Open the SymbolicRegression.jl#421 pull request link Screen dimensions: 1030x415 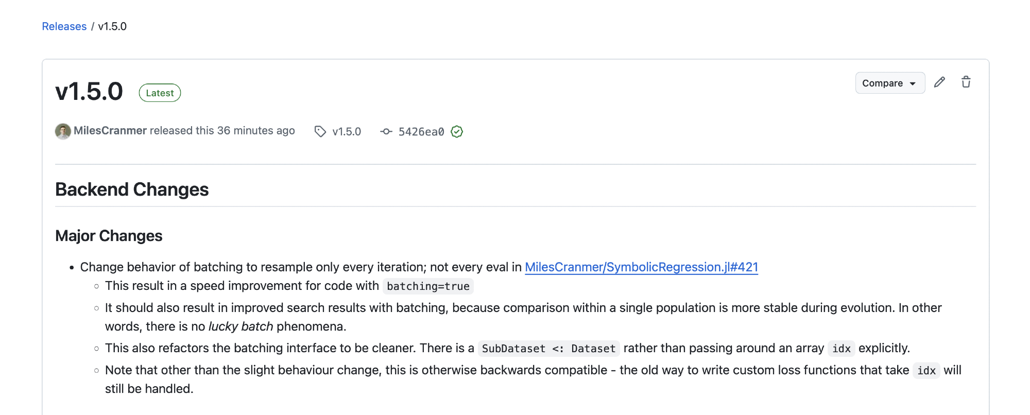tap(641, 267)
